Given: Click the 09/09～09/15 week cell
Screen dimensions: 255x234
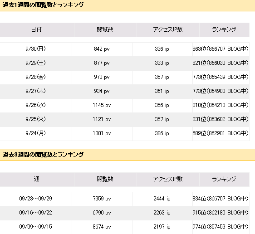Looking at the screenshot, I should click(35, 227).
